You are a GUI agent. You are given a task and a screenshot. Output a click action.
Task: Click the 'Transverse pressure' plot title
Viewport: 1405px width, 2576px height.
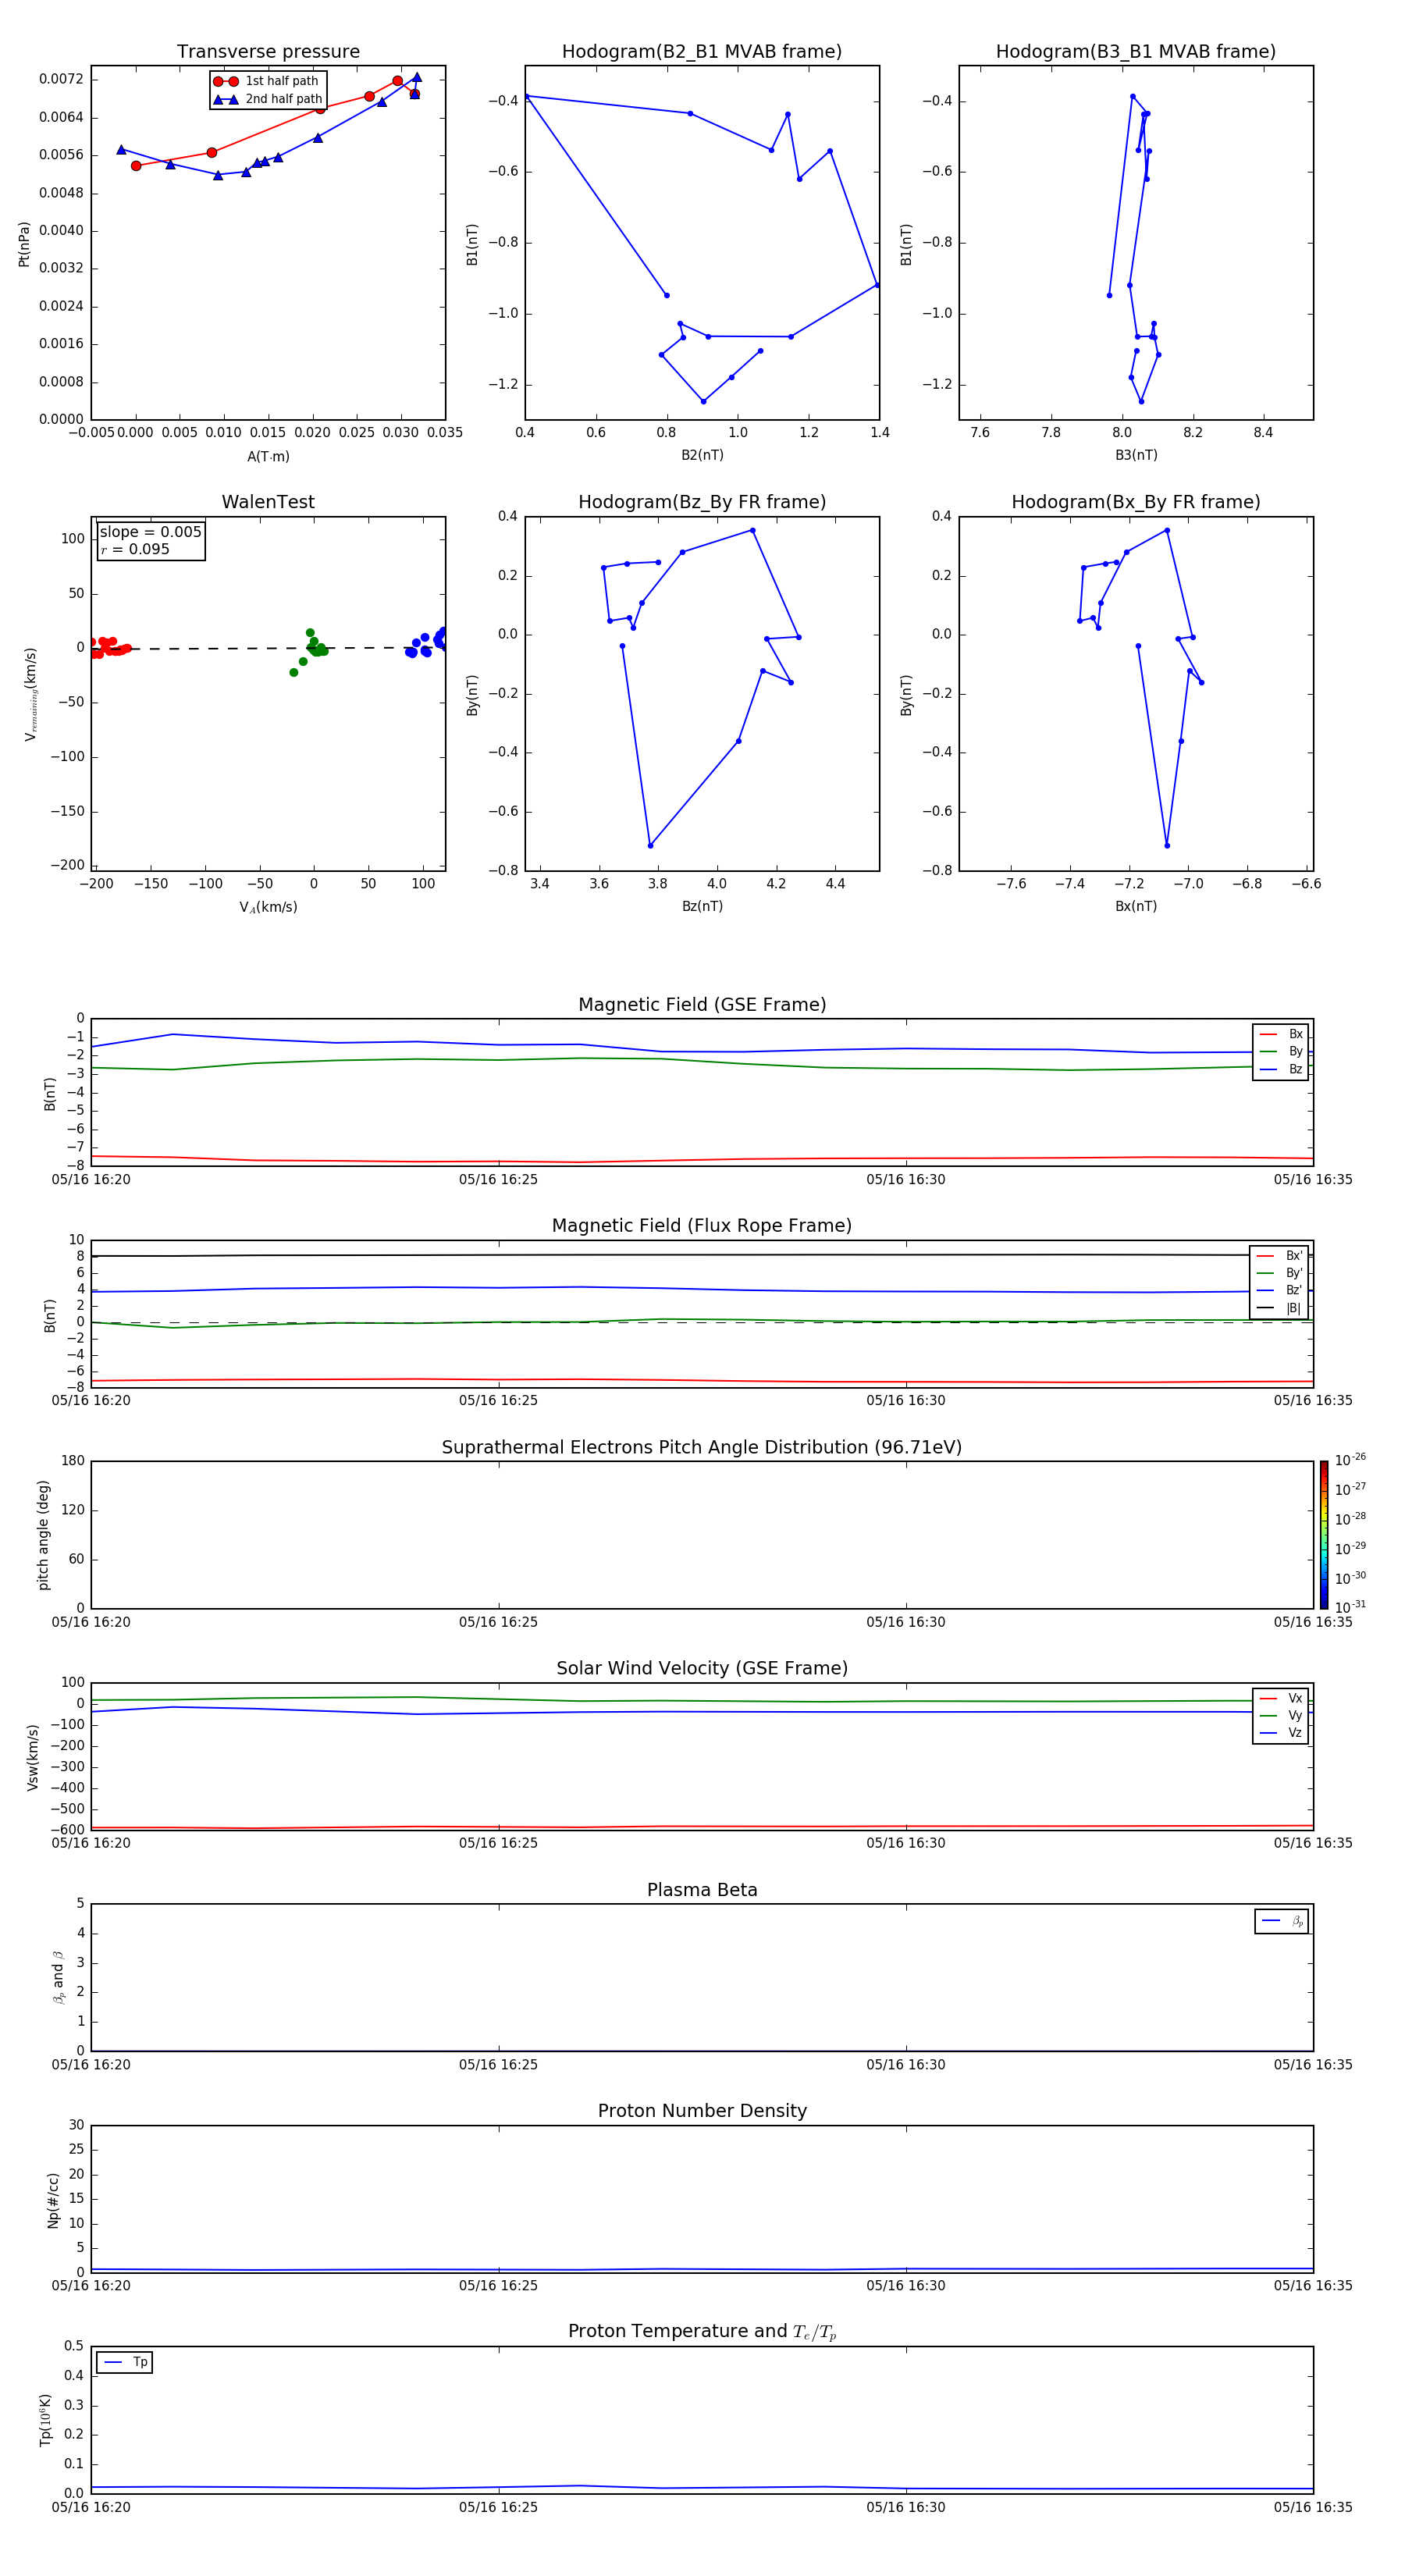268,52
